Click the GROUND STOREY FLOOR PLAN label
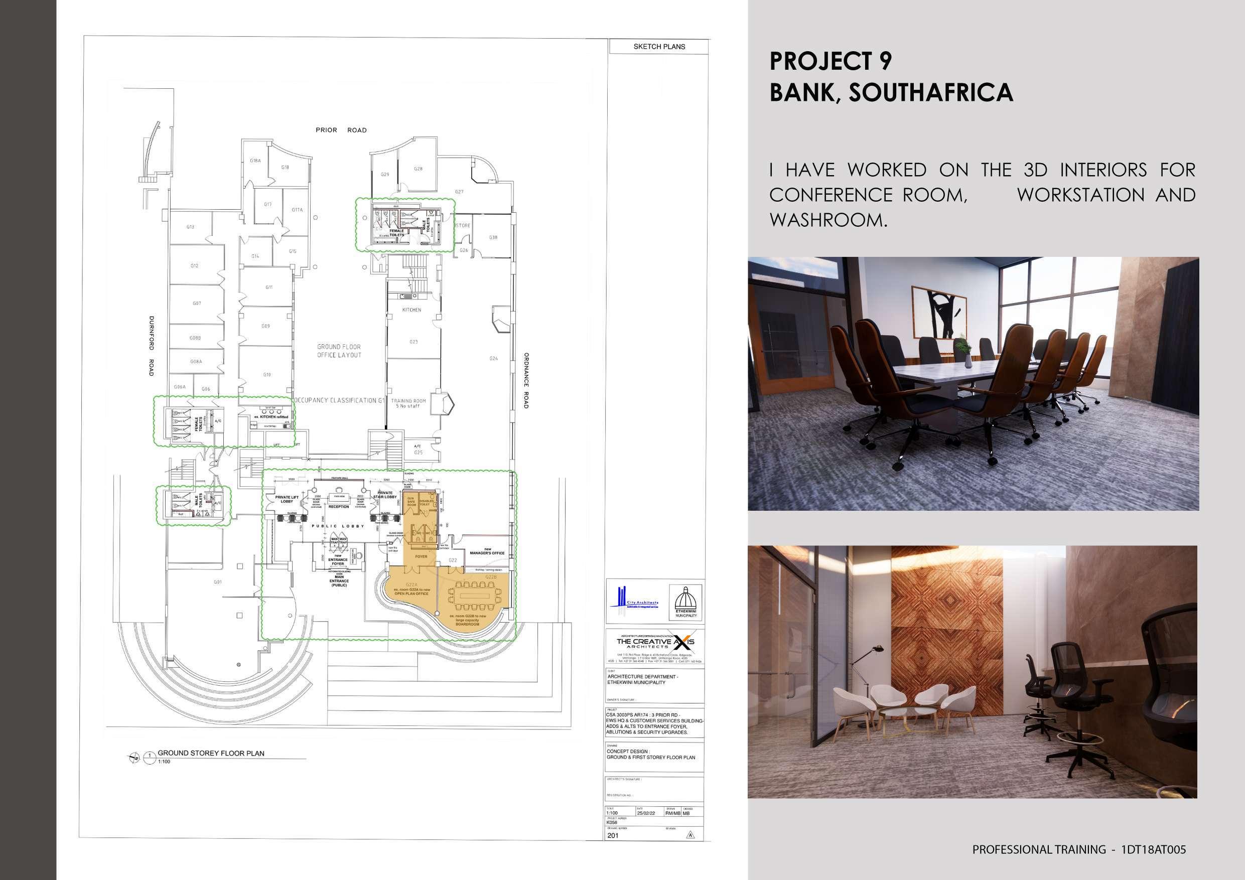The image size is (1245, 880). pos(211,753)
